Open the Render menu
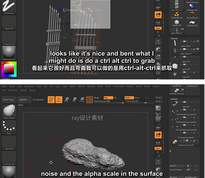Image resolution: width=205 pixels, height=178 pixels. coord(130,86)
